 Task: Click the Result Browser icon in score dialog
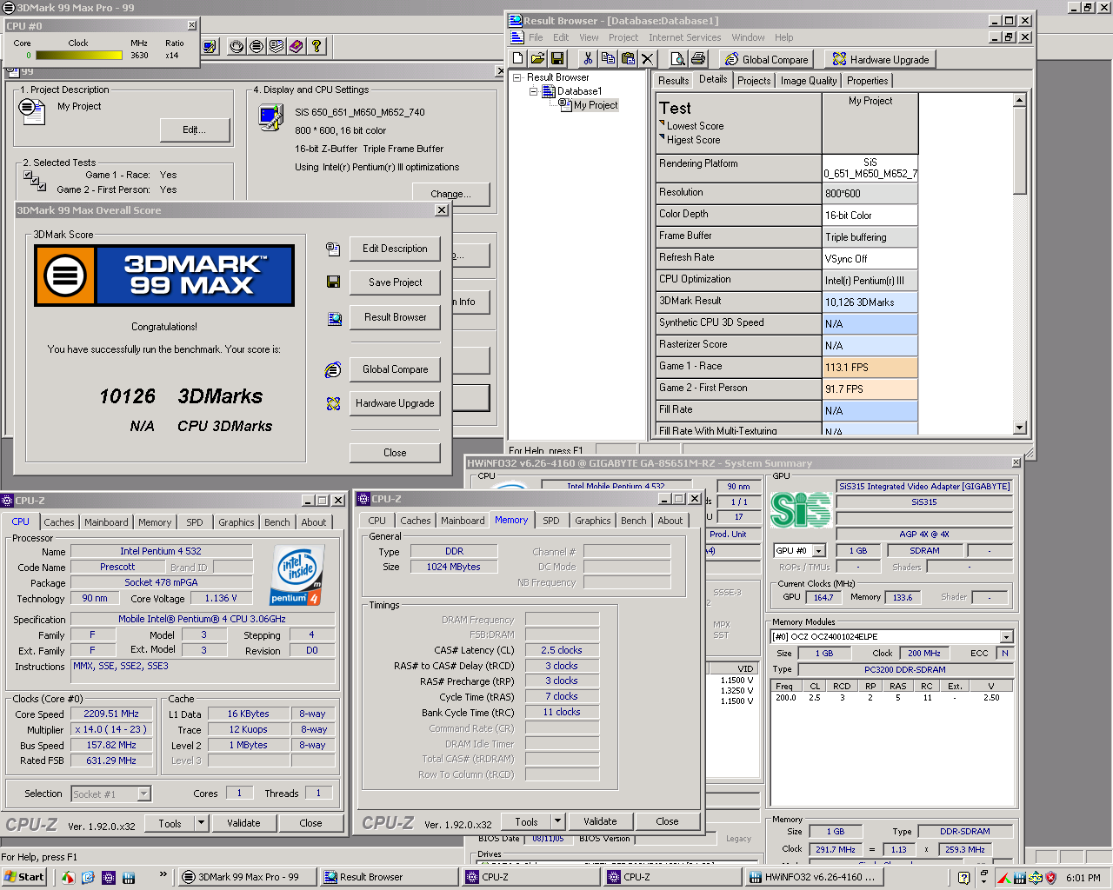334,318
